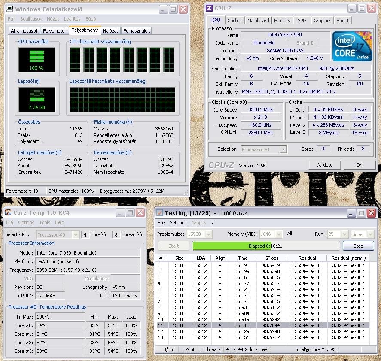Viewport: 381px width, 361px height.
Task: Maximize the Windows Feladatkezelő window
Action: click(x=173, y=9)
